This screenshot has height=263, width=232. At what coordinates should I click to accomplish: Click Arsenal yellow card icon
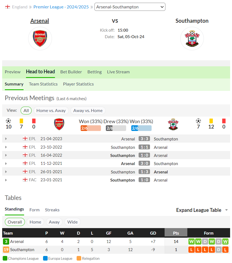(21, 121)
